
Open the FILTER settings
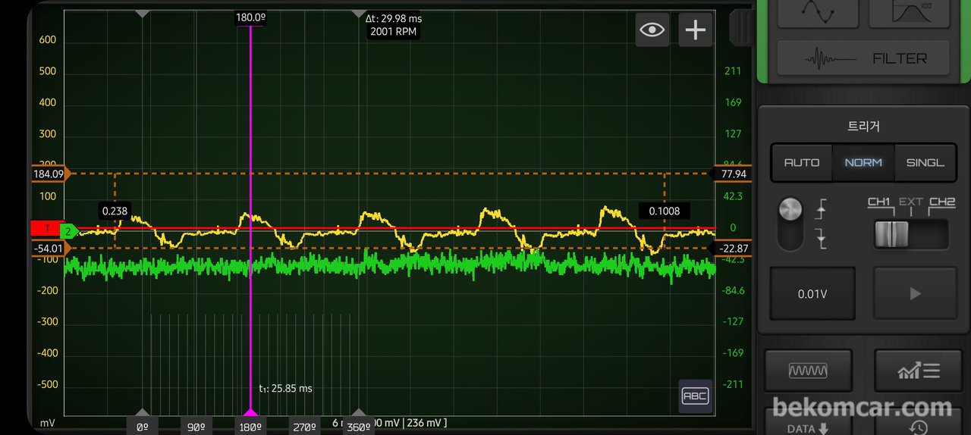[863, 58]
